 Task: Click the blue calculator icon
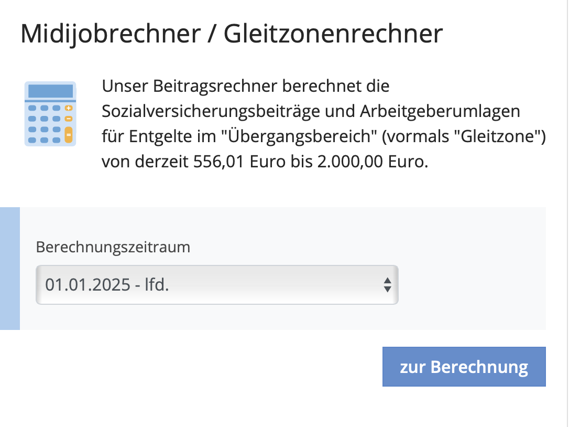[50, 114]
